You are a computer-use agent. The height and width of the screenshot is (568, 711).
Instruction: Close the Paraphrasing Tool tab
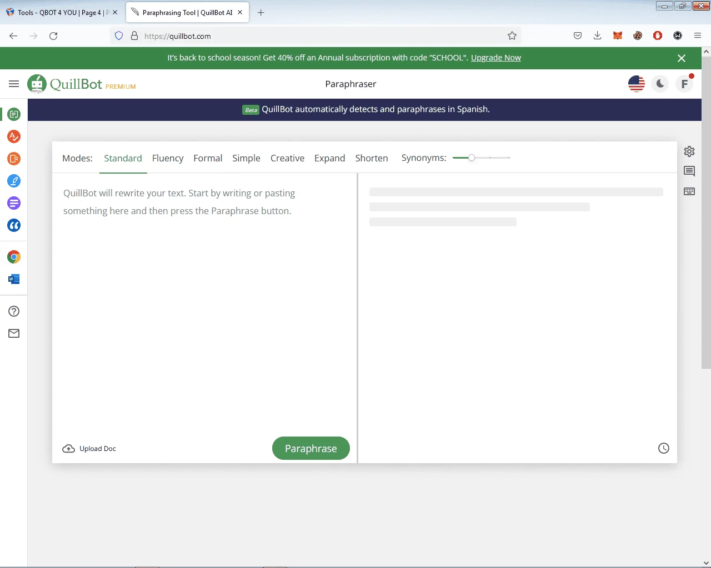click(240, 12)
